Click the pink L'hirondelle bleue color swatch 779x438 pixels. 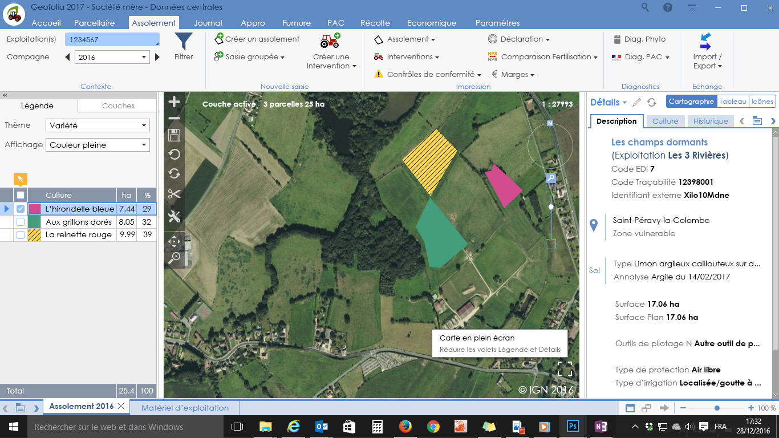click(35, 209)
